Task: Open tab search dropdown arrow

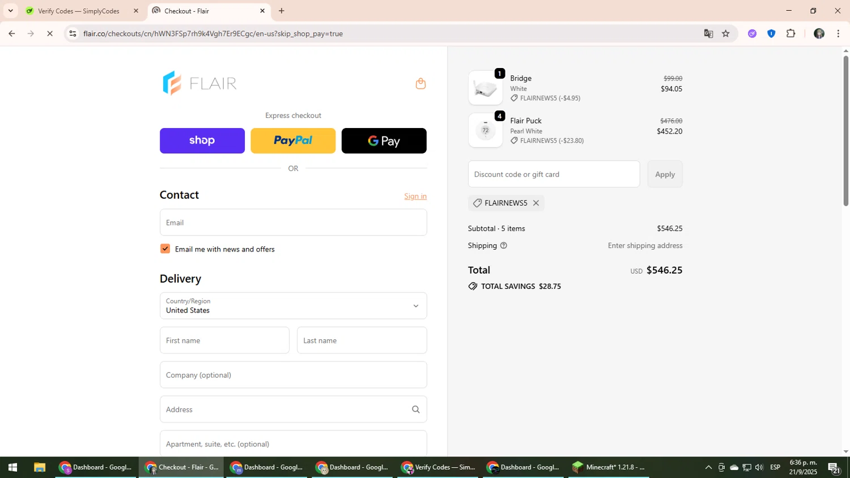Action: 10,11
